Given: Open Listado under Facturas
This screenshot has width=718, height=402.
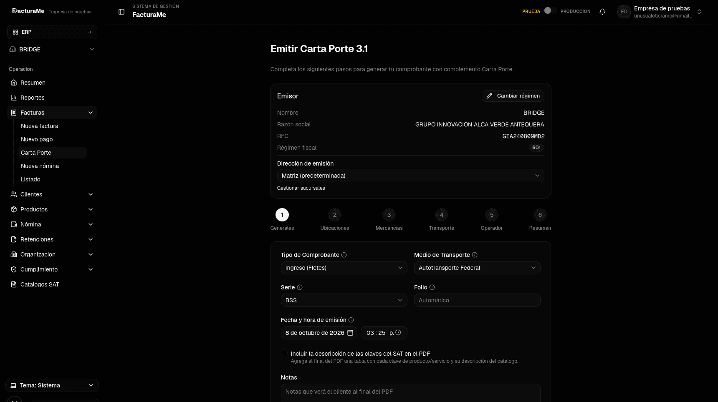Looking at the screenshot, I should pyautogui.click(x=30, y=179).
